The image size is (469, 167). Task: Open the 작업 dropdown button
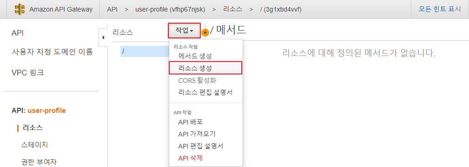coord(184,31)
